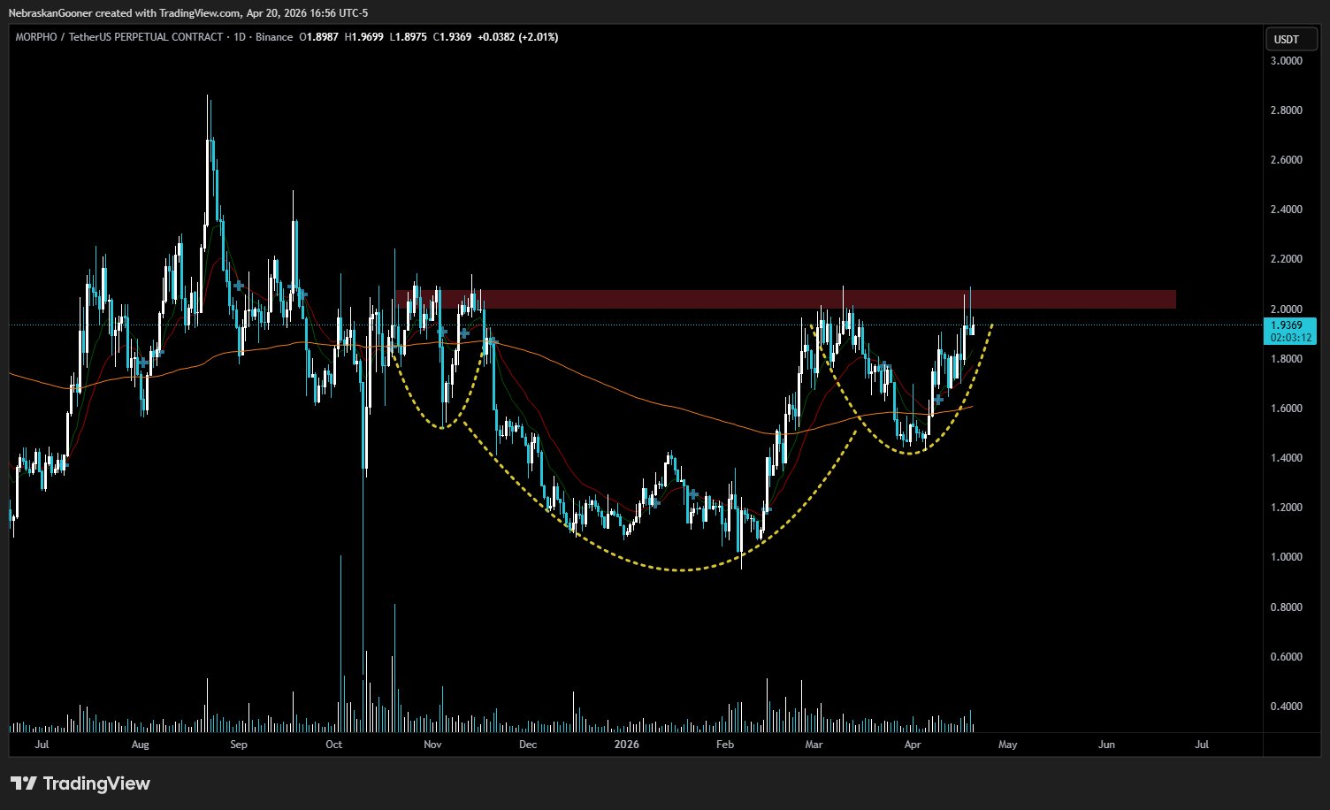Click the Oct label on time axis
This screenshot has height=810, width=1330.
pos(333,745)
